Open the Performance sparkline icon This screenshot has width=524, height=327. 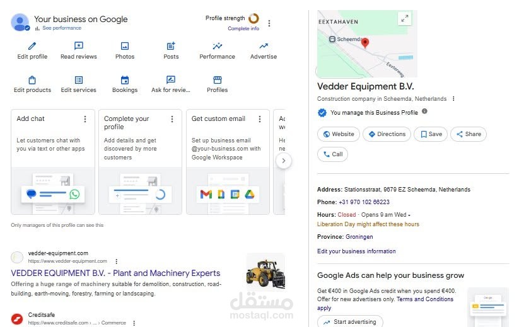[217, 46]
